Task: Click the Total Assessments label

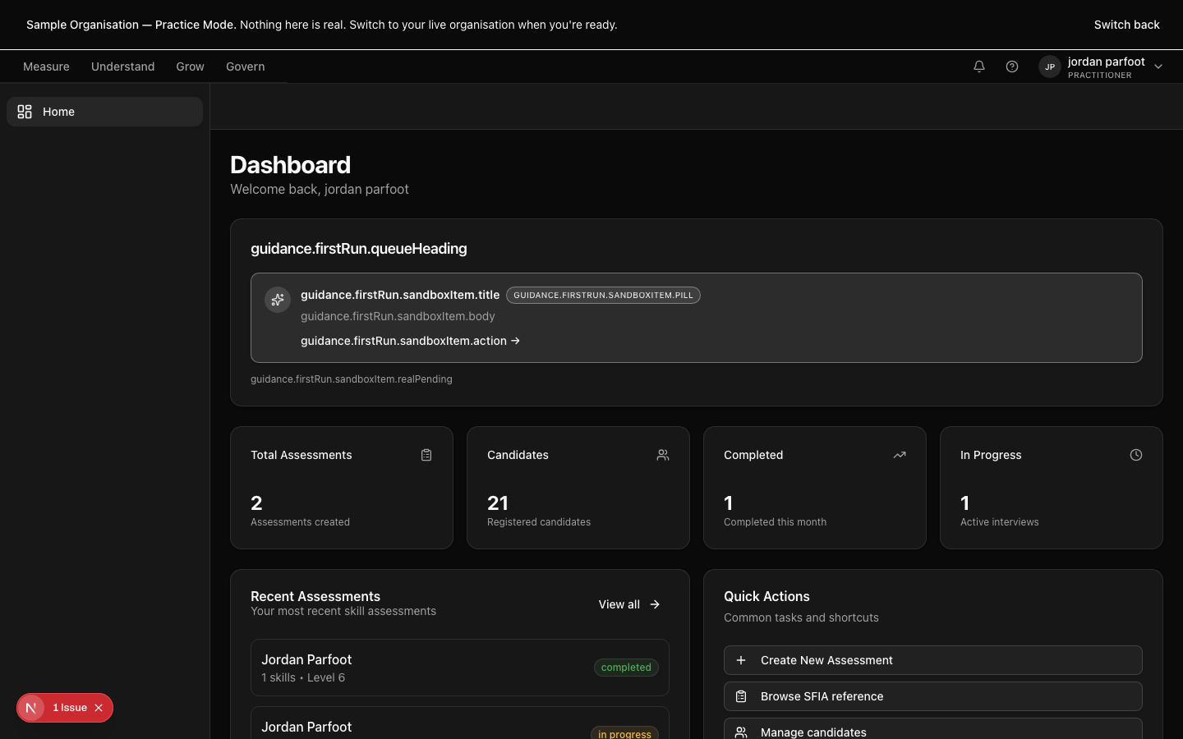Action: click(x=301, y=455)
